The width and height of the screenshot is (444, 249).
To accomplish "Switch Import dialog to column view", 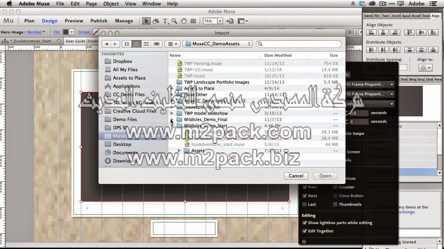I will (146, 44).
